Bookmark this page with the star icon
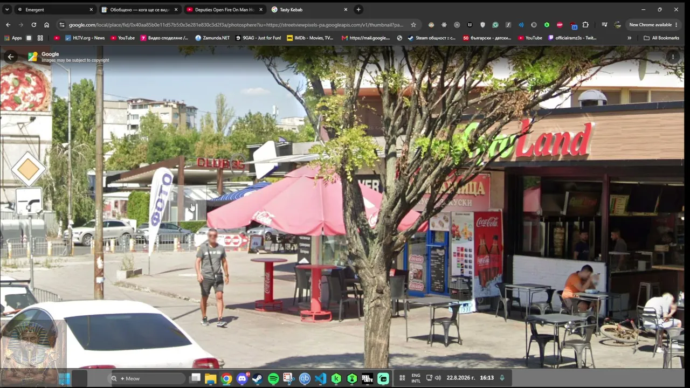This screenshot has width=690, height=388. point(413,25)
